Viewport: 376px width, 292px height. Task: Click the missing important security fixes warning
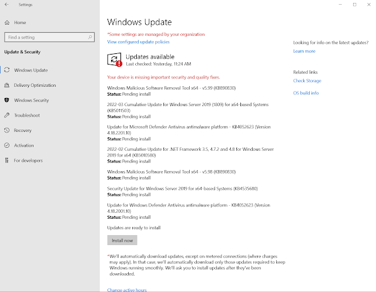click(x=163, y=77)
